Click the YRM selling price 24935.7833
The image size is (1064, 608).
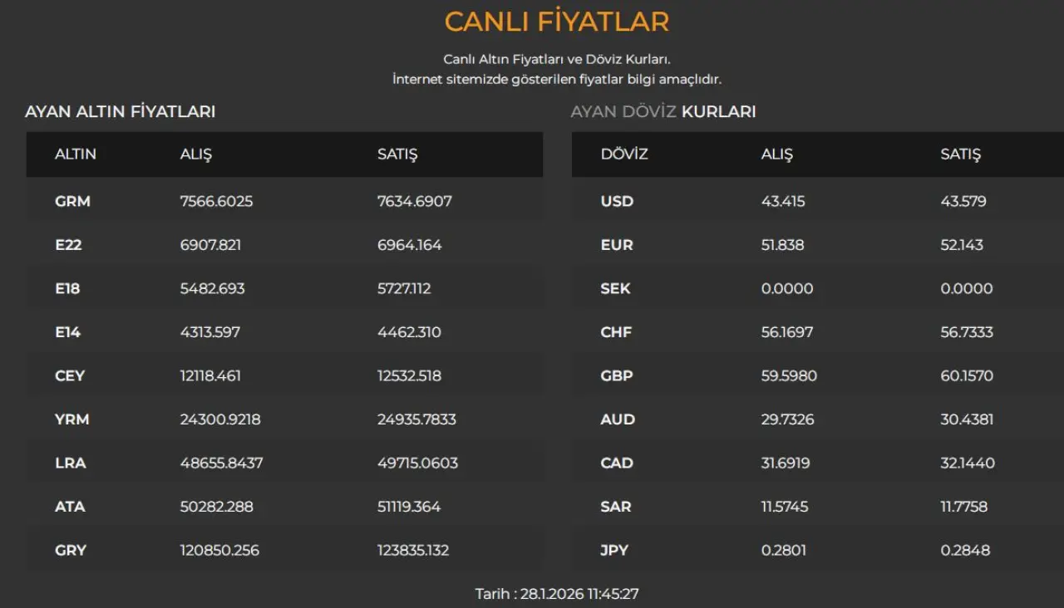point(416,419)
